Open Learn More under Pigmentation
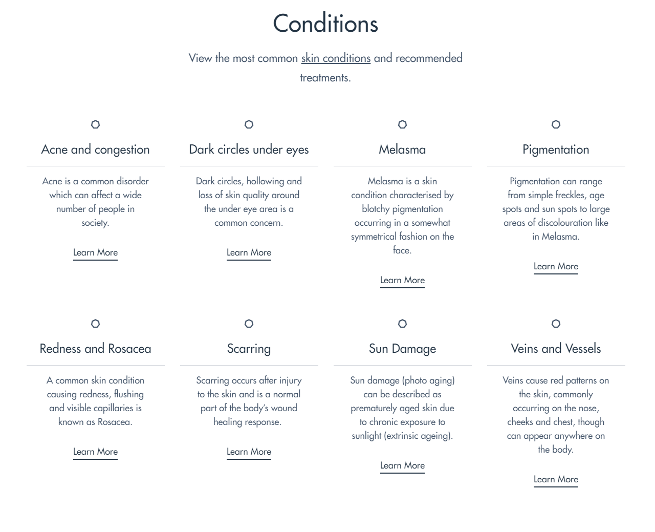 click(556, 266)
